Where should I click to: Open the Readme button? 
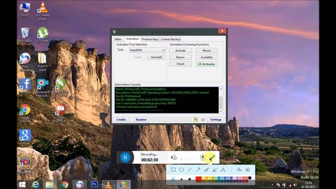coord(141,120)
